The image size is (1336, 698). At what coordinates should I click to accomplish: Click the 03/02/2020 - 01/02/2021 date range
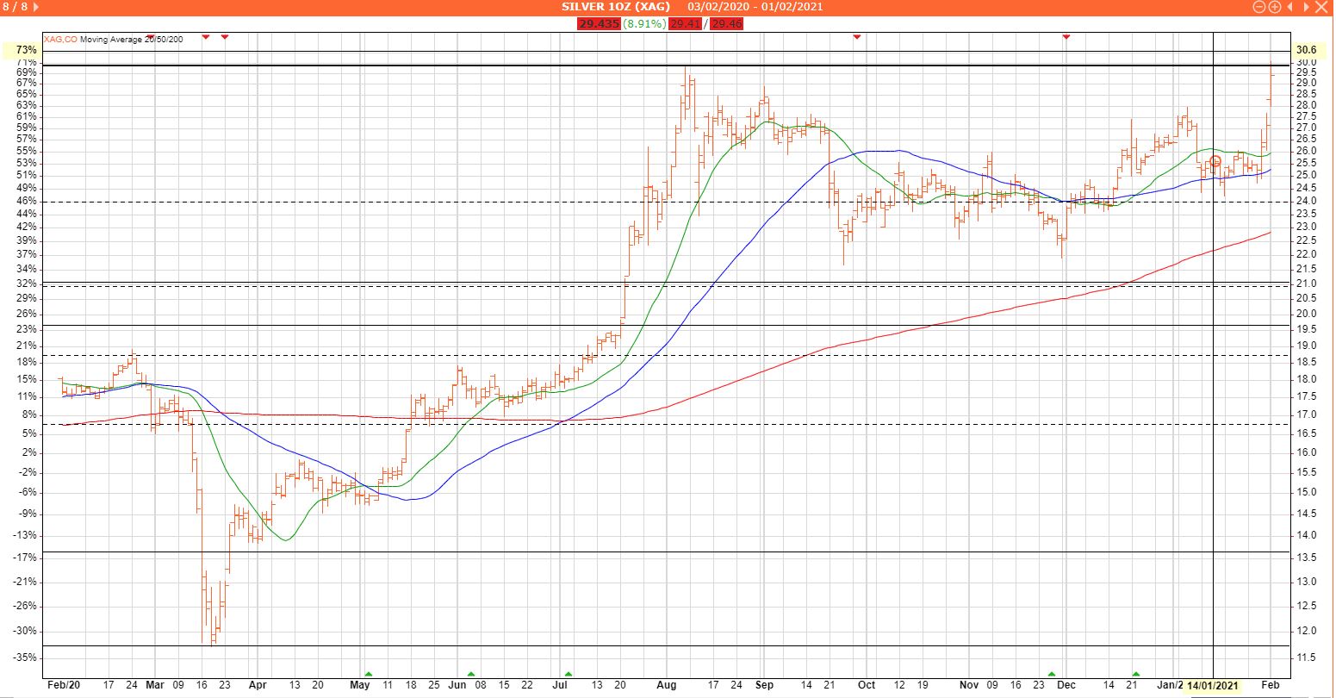point(755,7)
